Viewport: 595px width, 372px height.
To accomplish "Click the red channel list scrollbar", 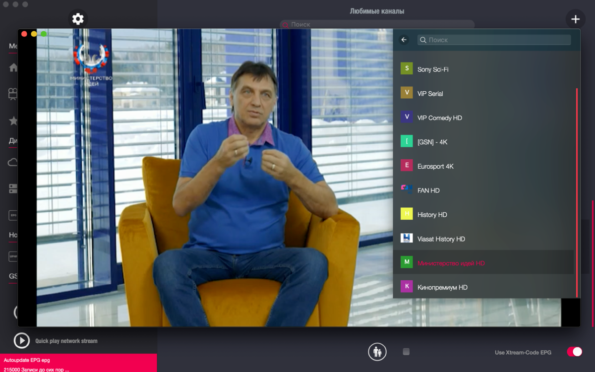I will [x=577, y=192].
